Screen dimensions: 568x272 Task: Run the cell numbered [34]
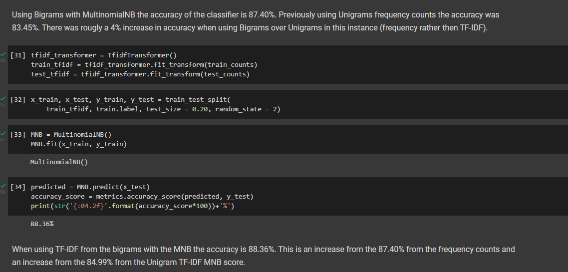[18, 187]
